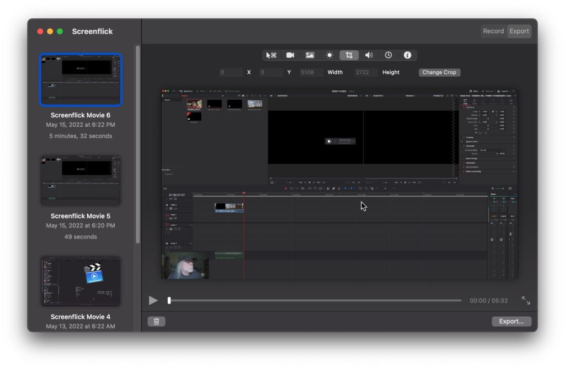Click the Change Crop button

pos(439,72)
